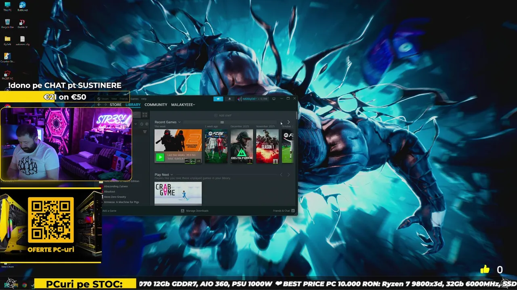Open the sidebar advanced filter icon
Image resolution: width=517 pixels, height=290 pixels.
pyautogui.click(x=145, y=132)
